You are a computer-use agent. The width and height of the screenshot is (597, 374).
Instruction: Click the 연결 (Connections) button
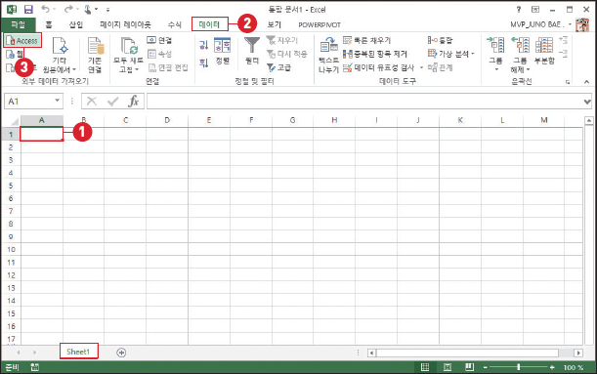pos(159,40)
